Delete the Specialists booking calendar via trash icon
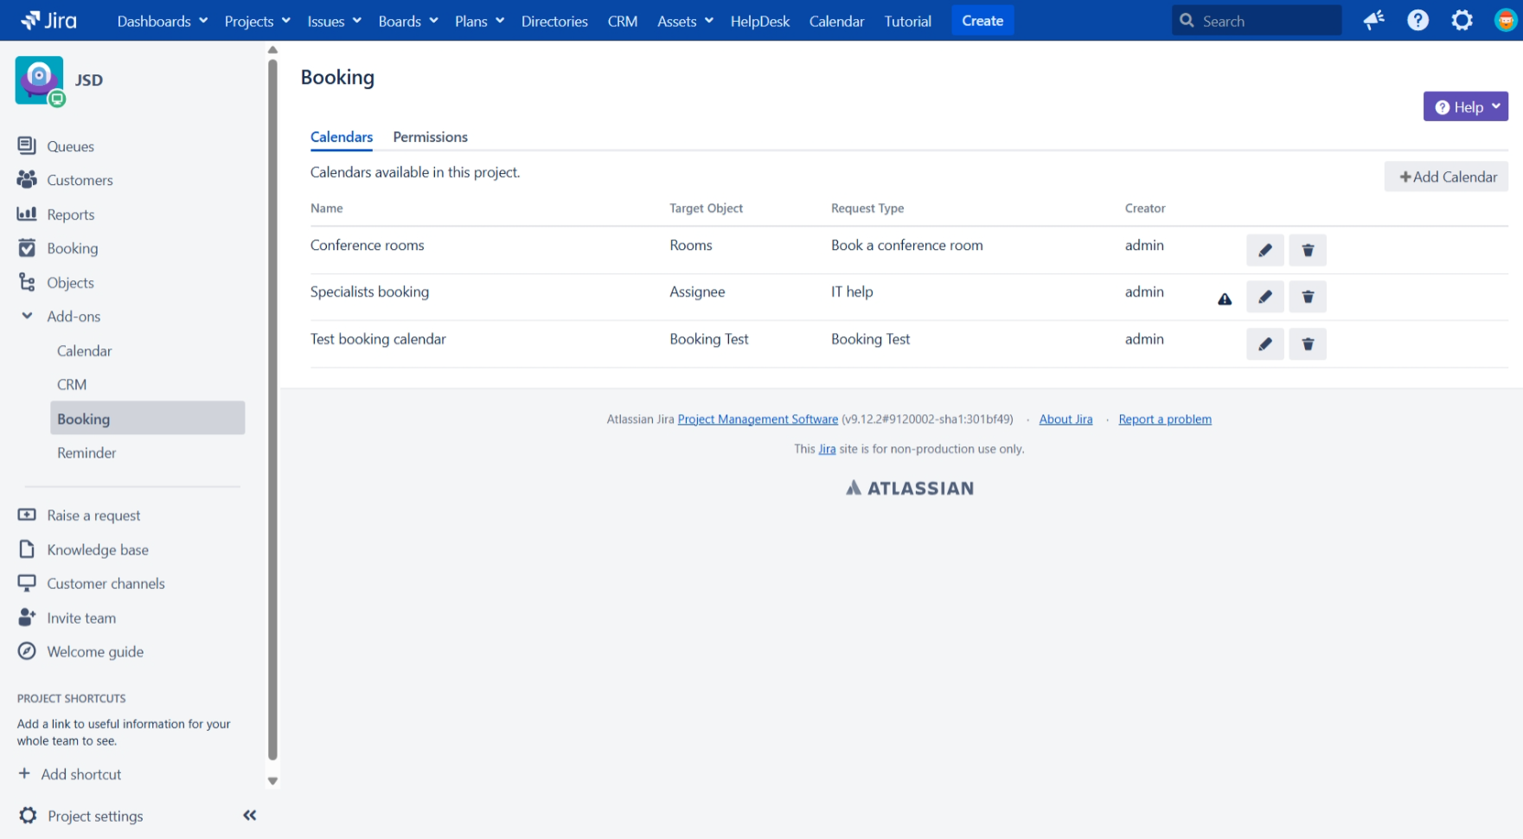 pyautogui.click(x=1307, y=297)
